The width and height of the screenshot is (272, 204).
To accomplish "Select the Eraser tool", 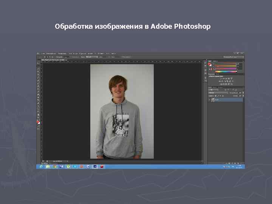I will pos(38,92).
